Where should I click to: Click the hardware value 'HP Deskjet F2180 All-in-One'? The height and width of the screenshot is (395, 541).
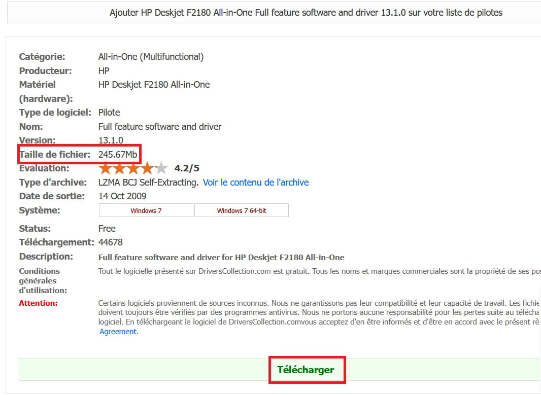[x=154, y=85]
